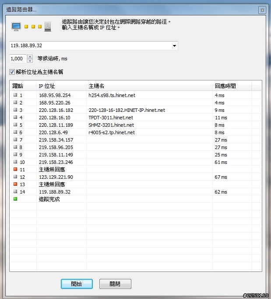Select hostname r4005-s2.tp.hinet.net
This screenshot has height=299, width=271.
point(112,132)
